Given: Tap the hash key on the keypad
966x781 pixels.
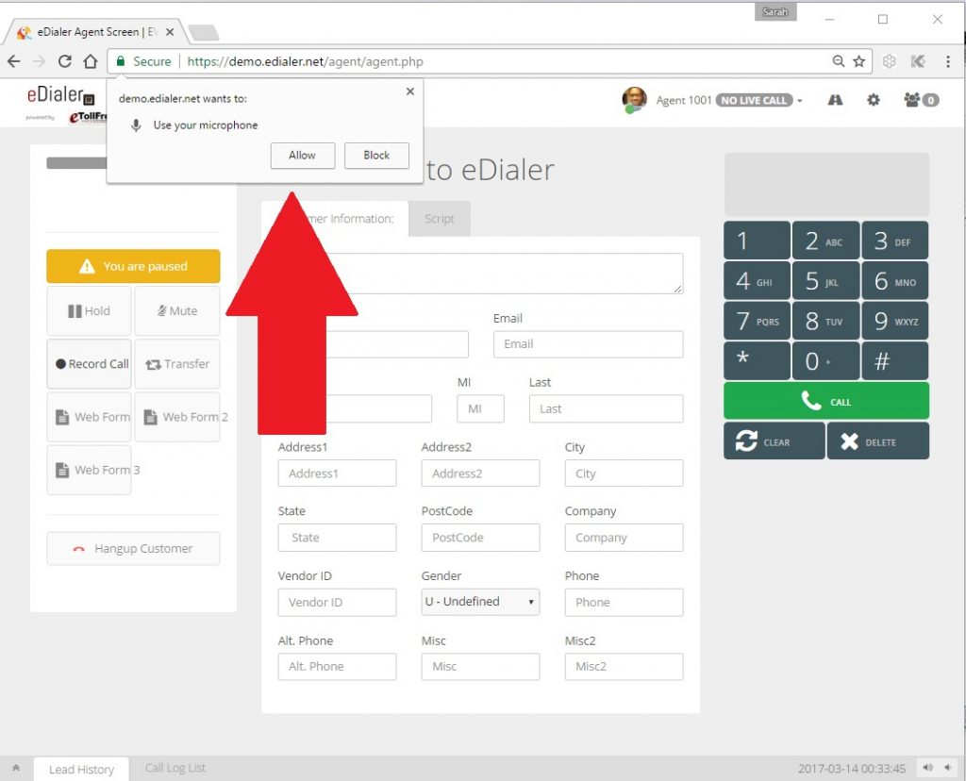Looking at the screenshot, I should tap(895, 361).
